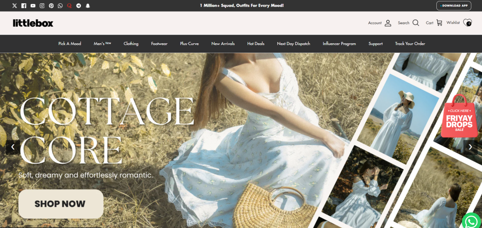Click the '1 Million+ Squad' announcement text
Screen dimensions: 482x228
[x=241, y=6]
